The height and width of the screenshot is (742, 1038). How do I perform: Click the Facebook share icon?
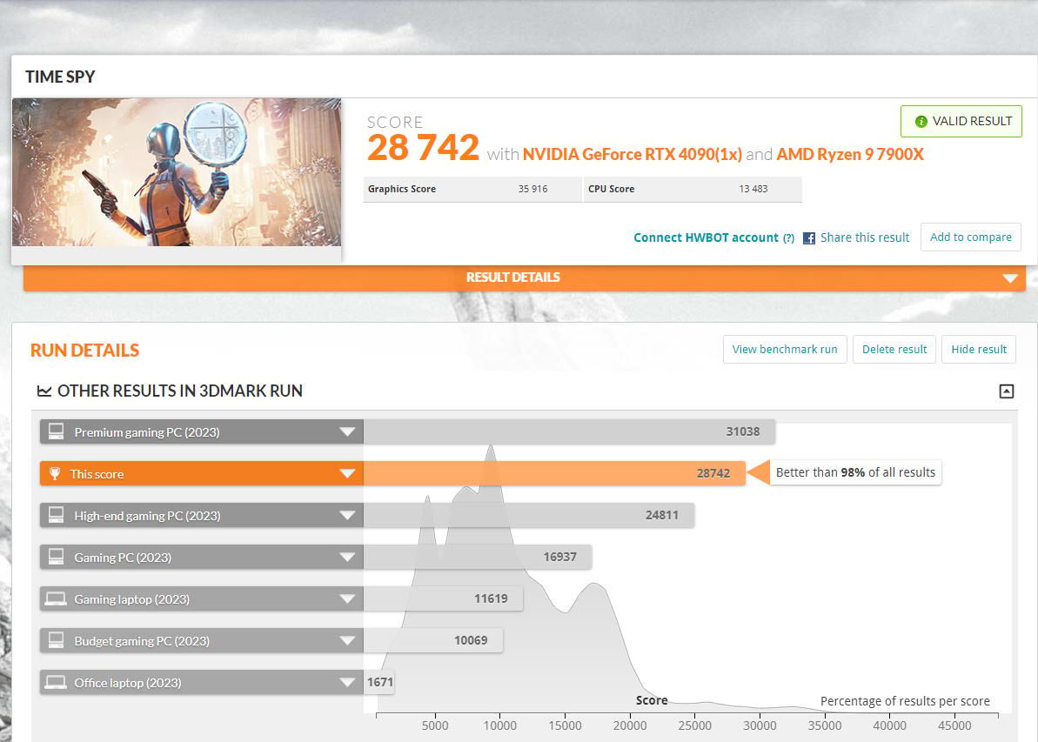(x=809, y=238)
